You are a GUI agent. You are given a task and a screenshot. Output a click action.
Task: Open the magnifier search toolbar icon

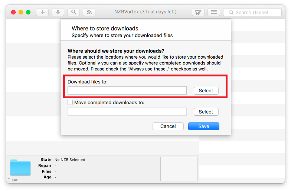73,12
